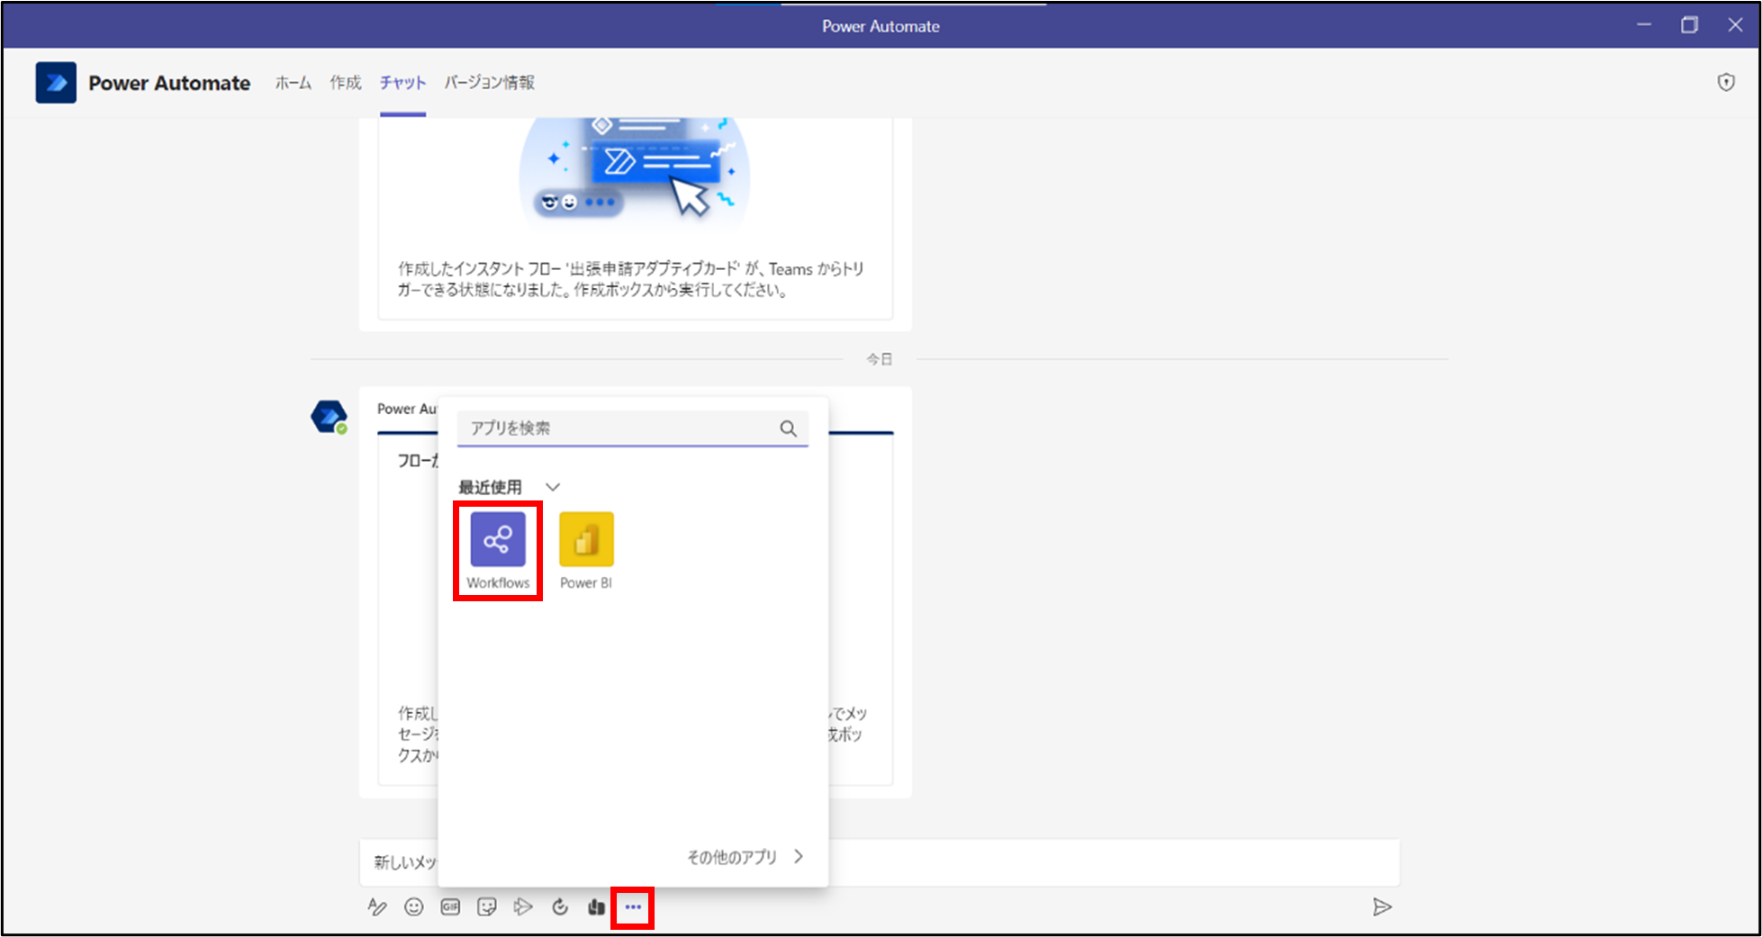
Task: Open the text Format icon
Action: pos(377,907)
